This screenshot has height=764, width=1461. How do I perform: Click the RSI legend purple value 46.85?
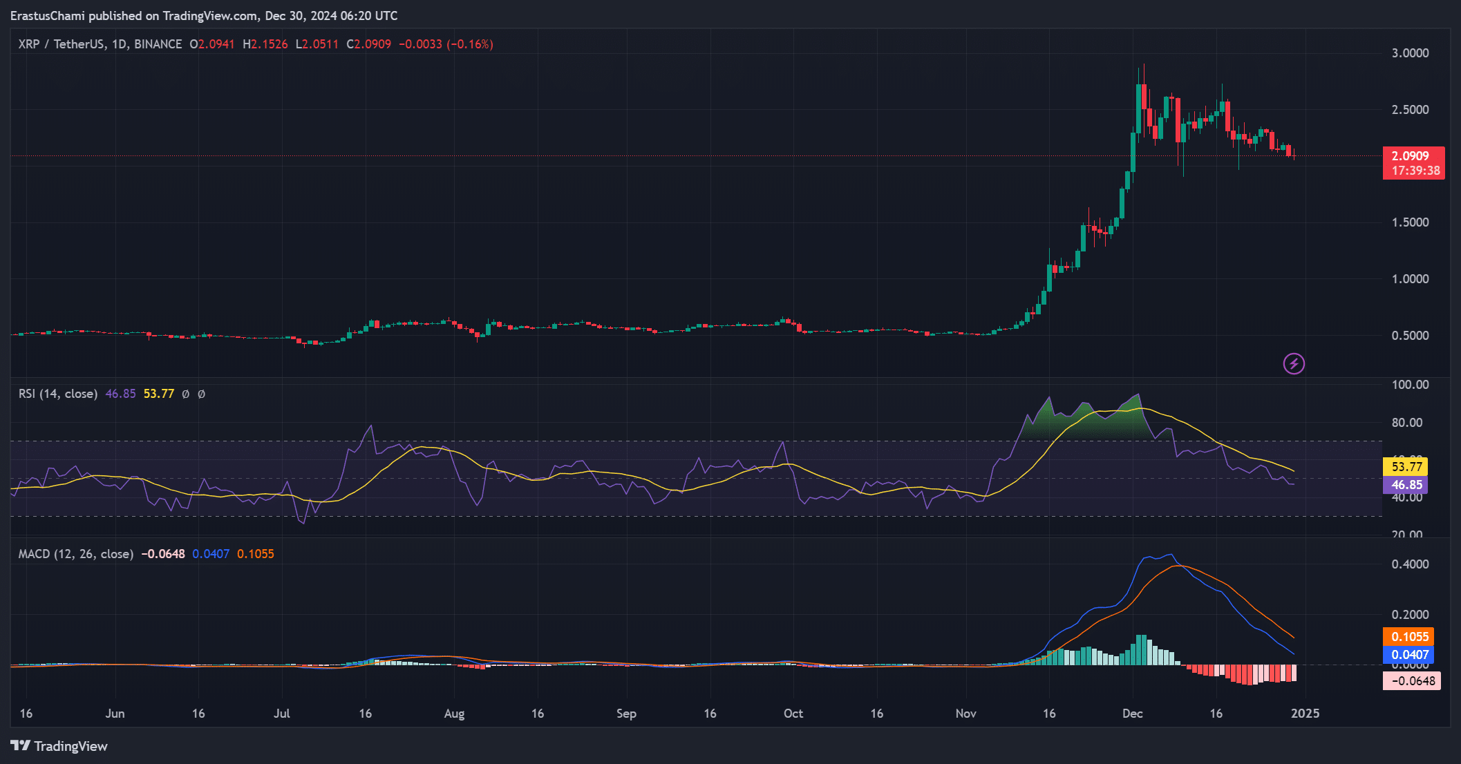[120, 394]
